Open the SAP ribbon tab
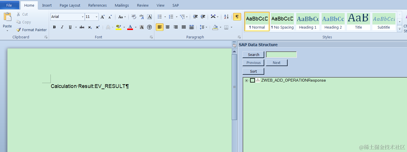The width and height of the screenshot is (407, 152). (176, 5)
